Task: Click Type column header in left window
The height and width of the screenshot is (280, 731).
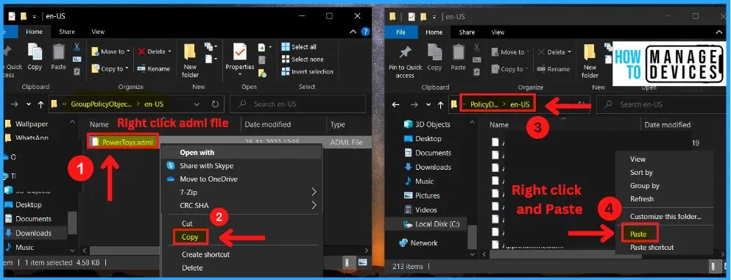Action: (x=338, y=124)
